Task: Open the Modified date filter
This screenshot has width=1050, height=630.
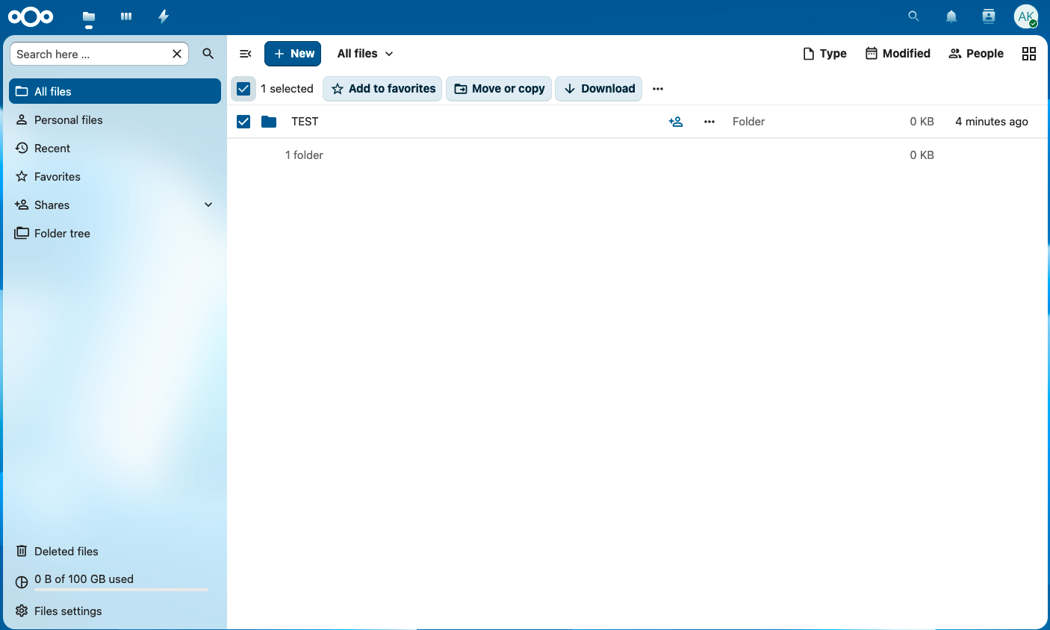Action: point(898,54)
